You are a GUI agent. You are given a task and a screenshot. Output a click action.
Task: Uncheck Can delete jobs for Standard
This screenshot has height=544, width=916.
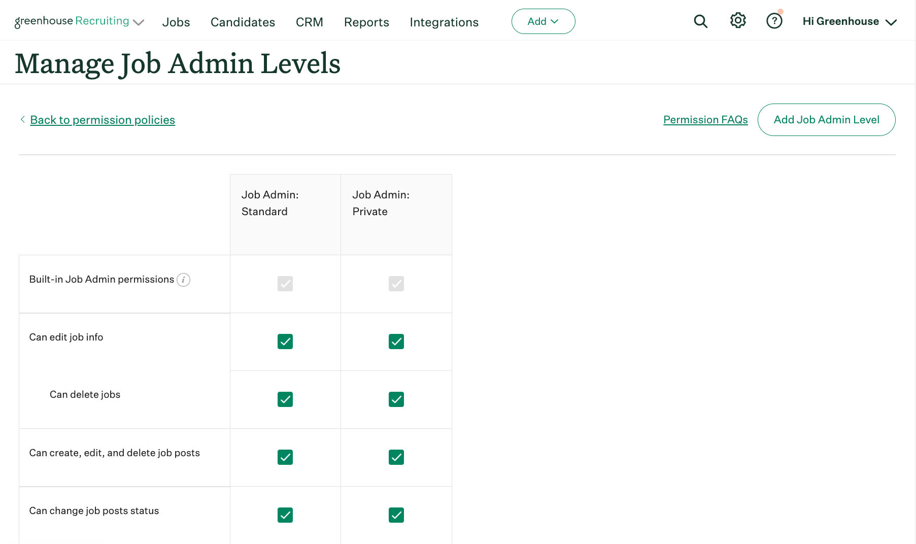[285, 399]
